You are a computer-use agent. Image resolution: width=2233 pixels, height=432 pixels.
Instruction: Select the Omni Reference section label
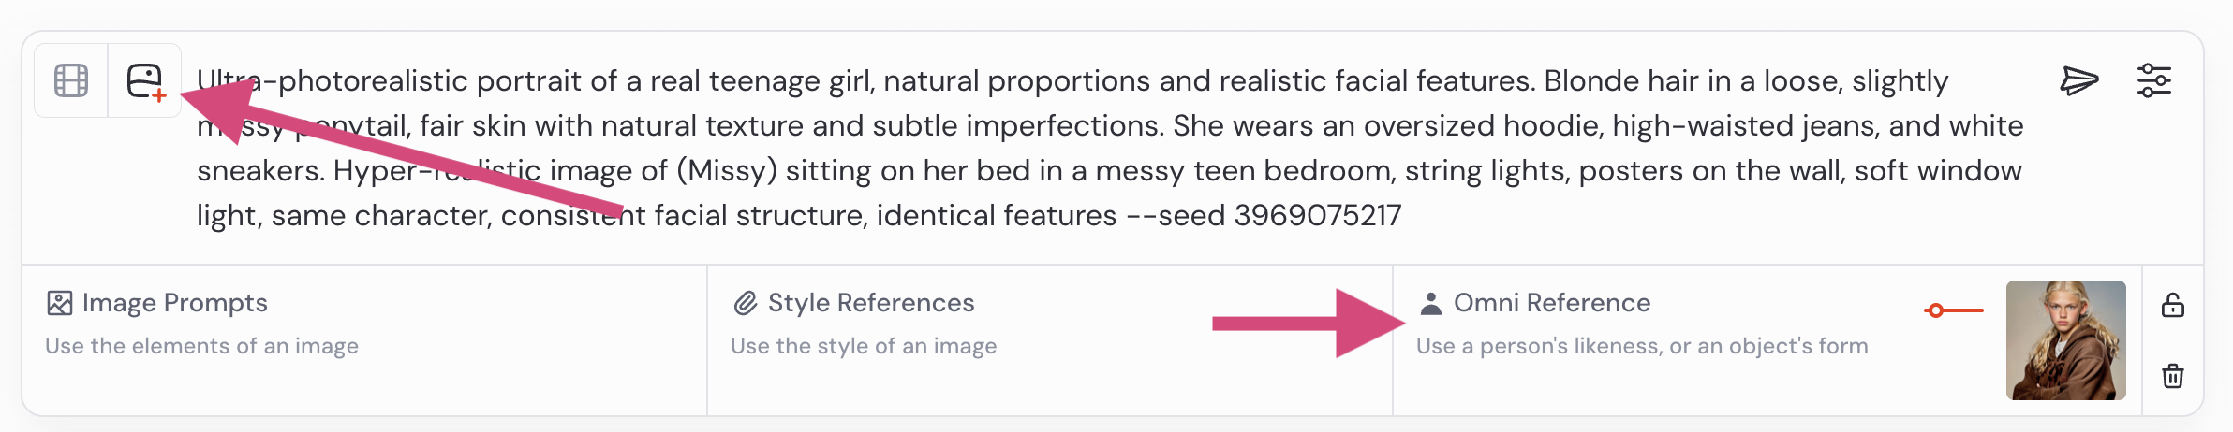pyautogui.click(x=1552, y=303)
